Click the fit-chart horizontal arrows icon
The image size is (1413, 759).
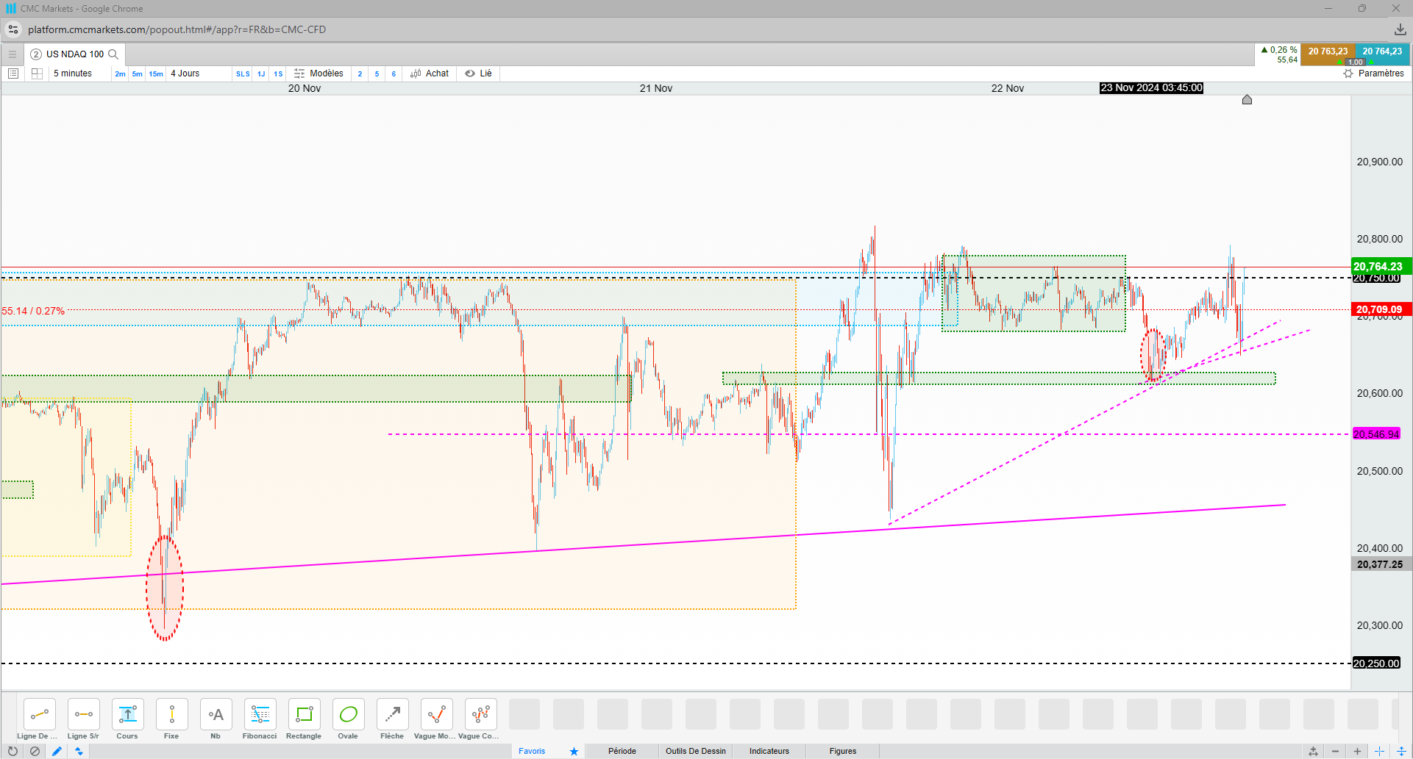[1313, 751]
